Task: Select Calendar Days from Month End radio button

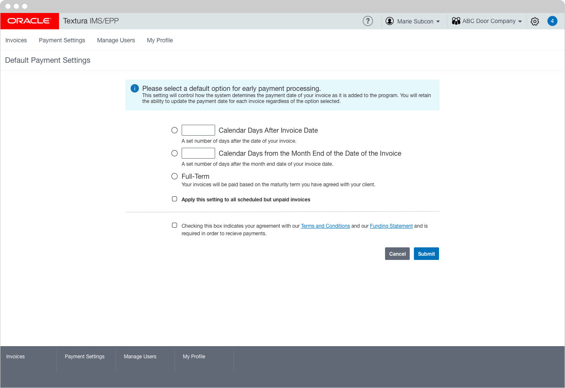Action: [175, 153]
